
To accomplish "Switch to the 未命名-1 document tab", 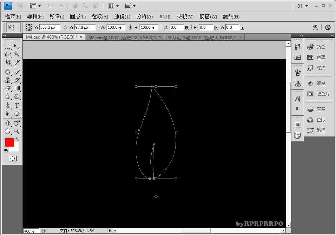I will pyautogui.click(x=202, y=38).
